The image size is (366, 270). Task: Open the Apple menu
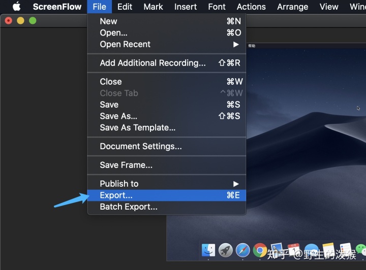[x=17, y=7]
